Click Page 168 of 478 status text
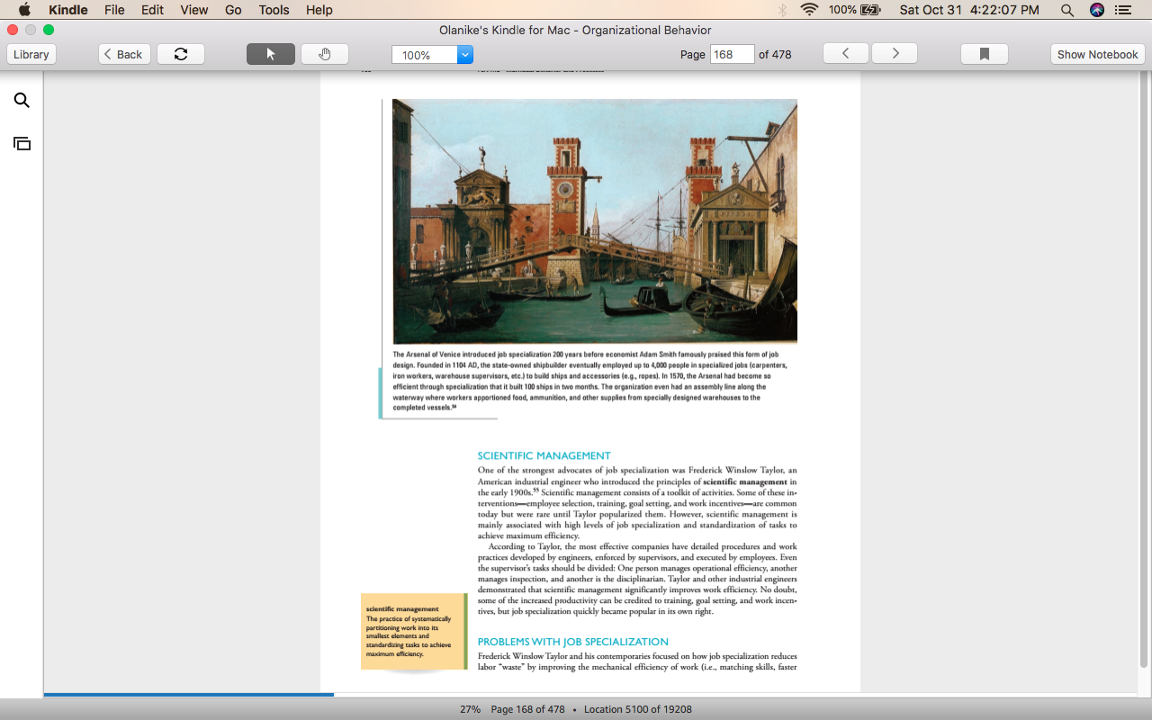The height and width of the screenshot is (720, 1152). pos(527,709)
